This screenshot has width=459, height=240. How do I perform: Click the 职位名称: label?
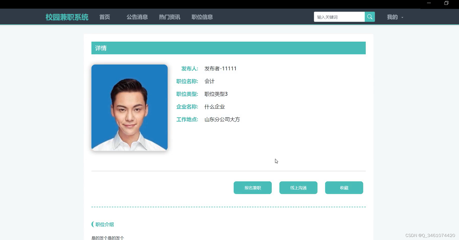pos(187,81)
